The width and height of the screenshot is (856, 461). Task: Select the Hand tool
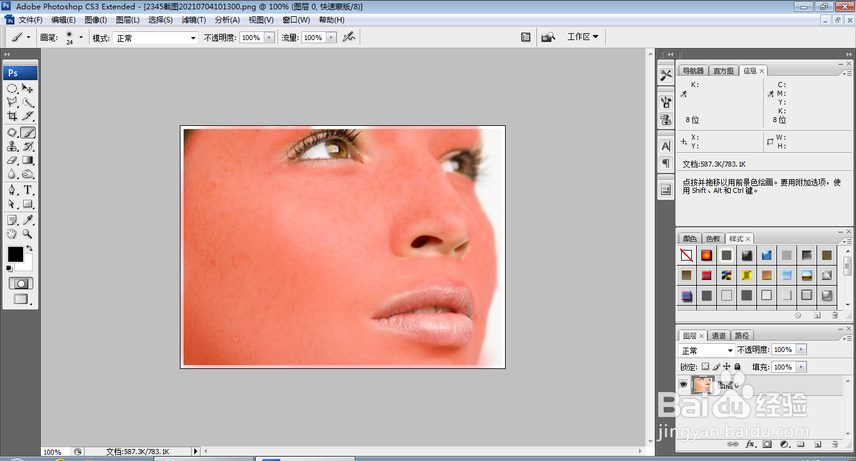pyautogui.click(x=12, y=234)
